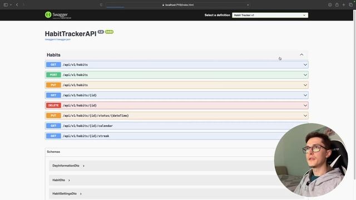The height and width of the screenshot is (200, 356).
Task: Open the /api/v1/habits/{id}/streak endpoint
Action: point(176,136)
